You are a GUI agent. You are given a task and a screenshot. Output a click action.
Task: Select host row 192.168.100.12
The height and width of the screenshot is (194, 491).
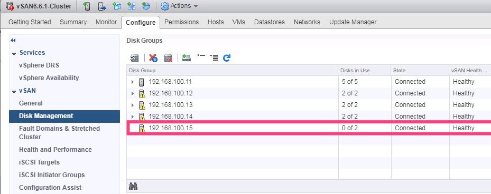point(309,93)
